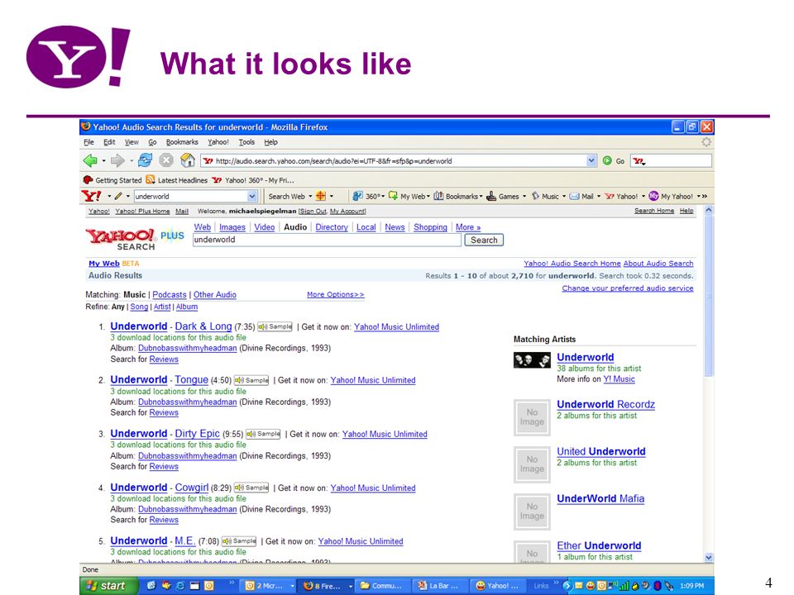Open the File menu
This screenshot has width=794, height=595.
[88, 142]
